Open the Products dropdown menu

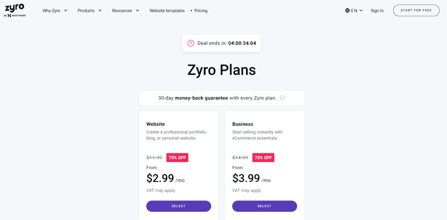click(89, 10)
